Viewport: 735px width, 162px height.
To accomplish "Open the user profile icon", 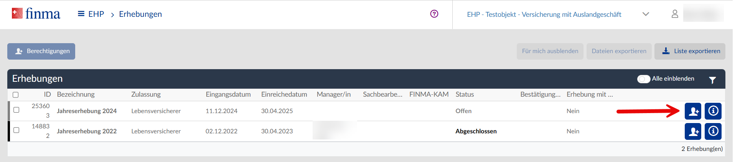I will (x=675, y=14).
